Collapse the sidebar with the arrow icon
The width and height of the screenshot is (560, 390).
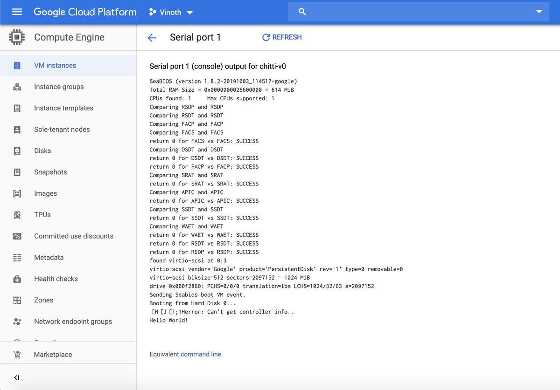point(17,377)
